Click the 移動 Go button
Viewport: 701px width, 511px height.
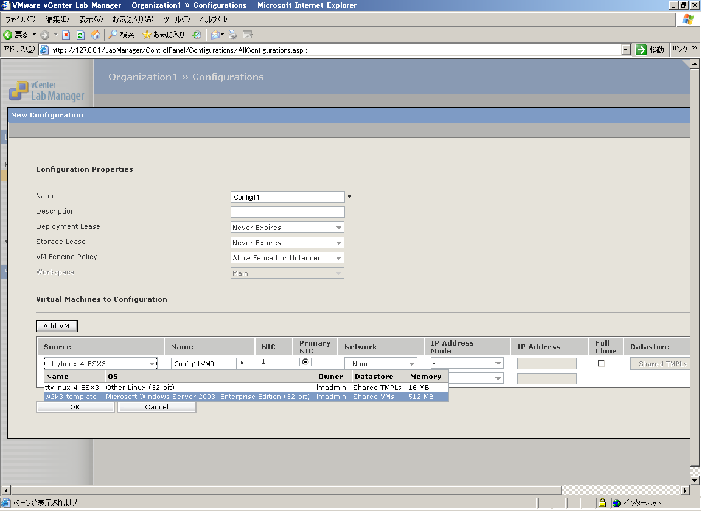(x=650, y=50)
